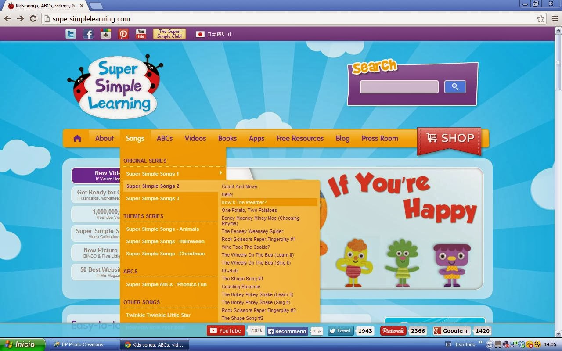Bookmark page with the star icon
The height and width of the screenshot is (351, 562).
(x=540, y=19)
